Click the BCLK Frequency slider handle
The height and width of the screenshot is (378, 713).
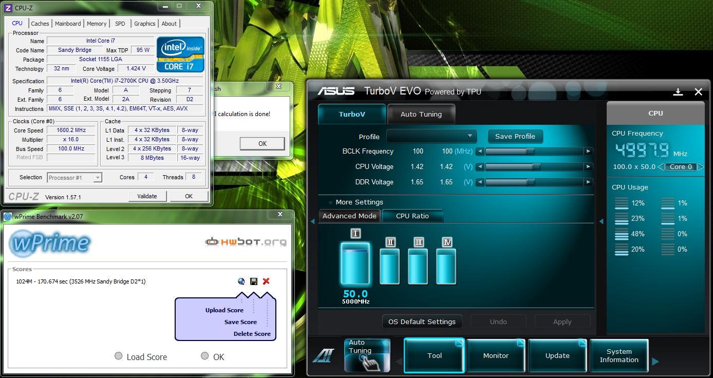[530, 151]
